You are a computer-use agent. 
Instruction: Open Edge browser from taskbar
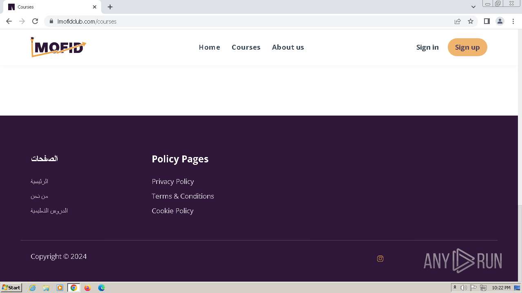coord(102,288)
